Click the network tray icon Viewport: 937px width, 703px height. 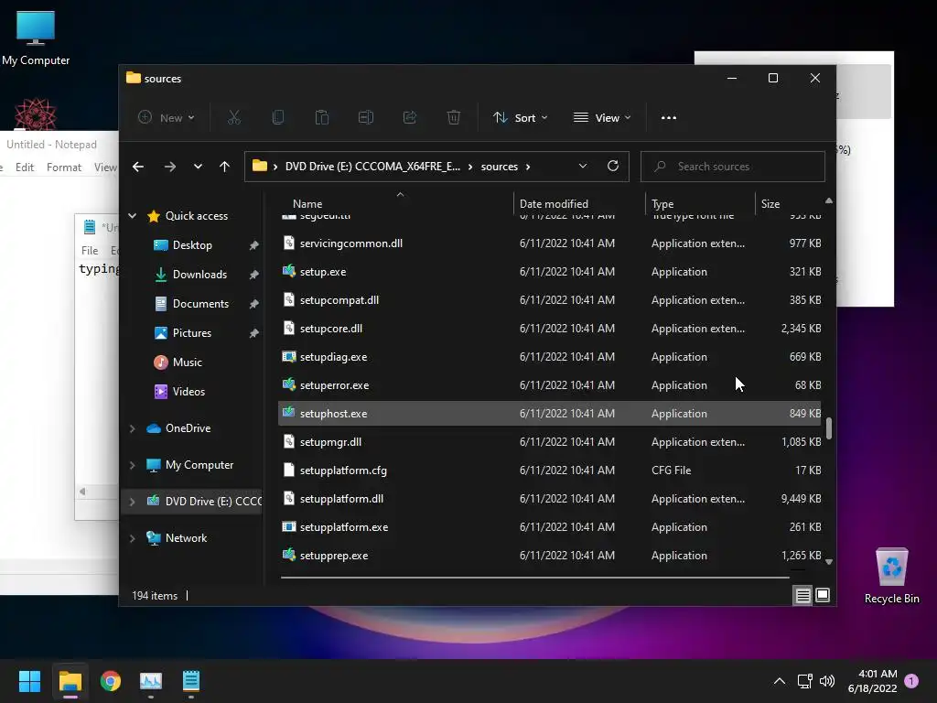[x=804, y=681]
